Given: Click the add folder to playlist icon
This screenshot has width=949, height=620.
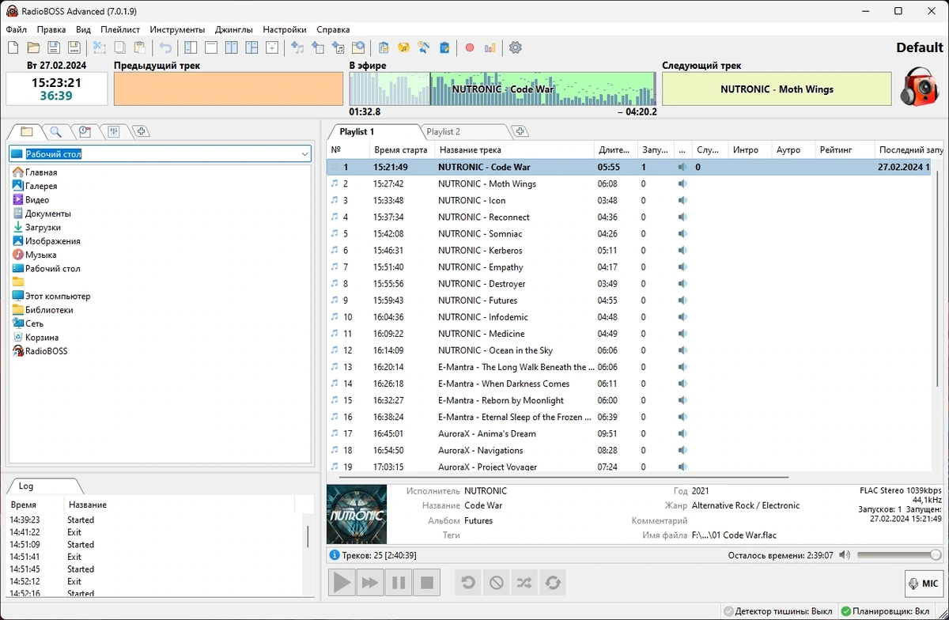Looking at the screenshot, I should [x=357, y=47].
